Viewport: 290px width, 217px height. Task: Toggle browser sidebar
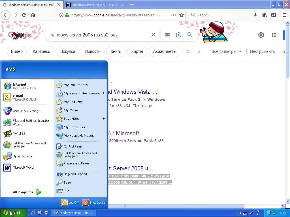click(274, 15)
